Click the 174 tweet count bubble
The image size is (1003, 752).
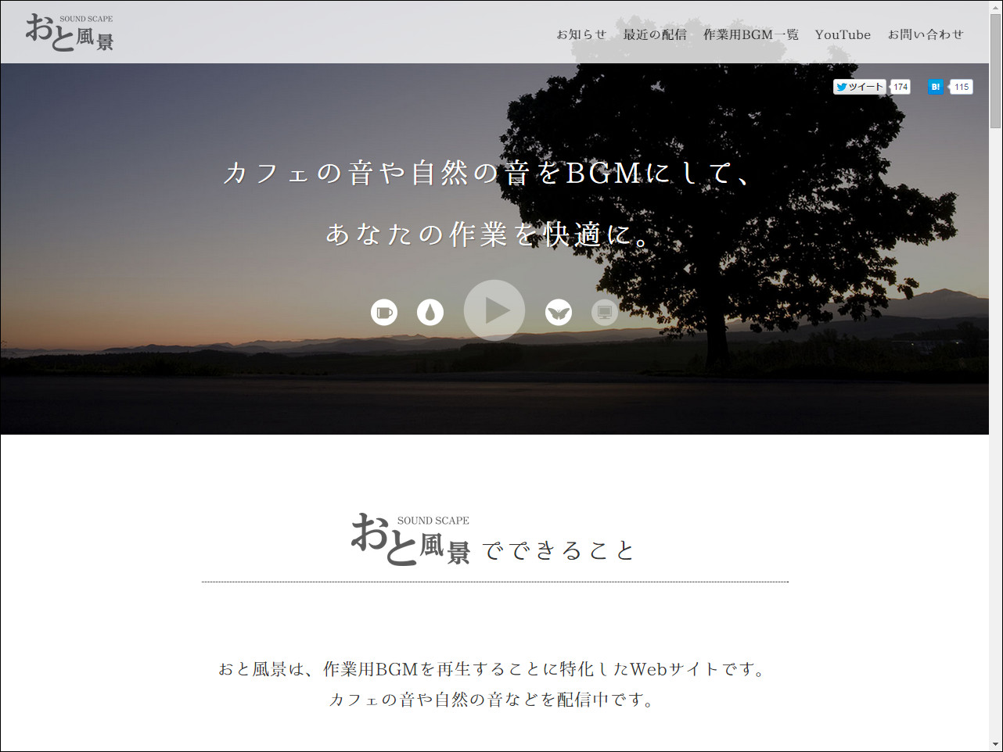click(x=900, y=87)
